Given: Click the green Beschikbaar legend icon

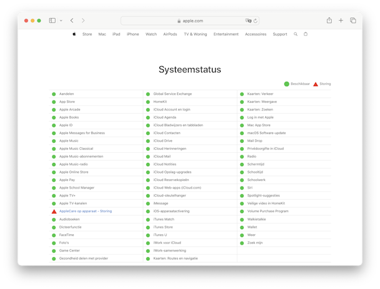Looking at the screenshot, I should click(x=286, y=84).
